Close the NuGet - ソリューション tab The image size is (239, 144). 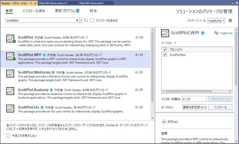click(x=35, y=3)
